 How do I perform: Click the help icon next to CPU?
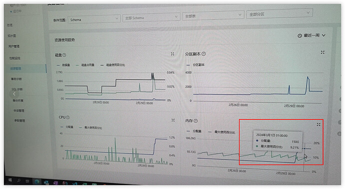[x=68, y=117]
